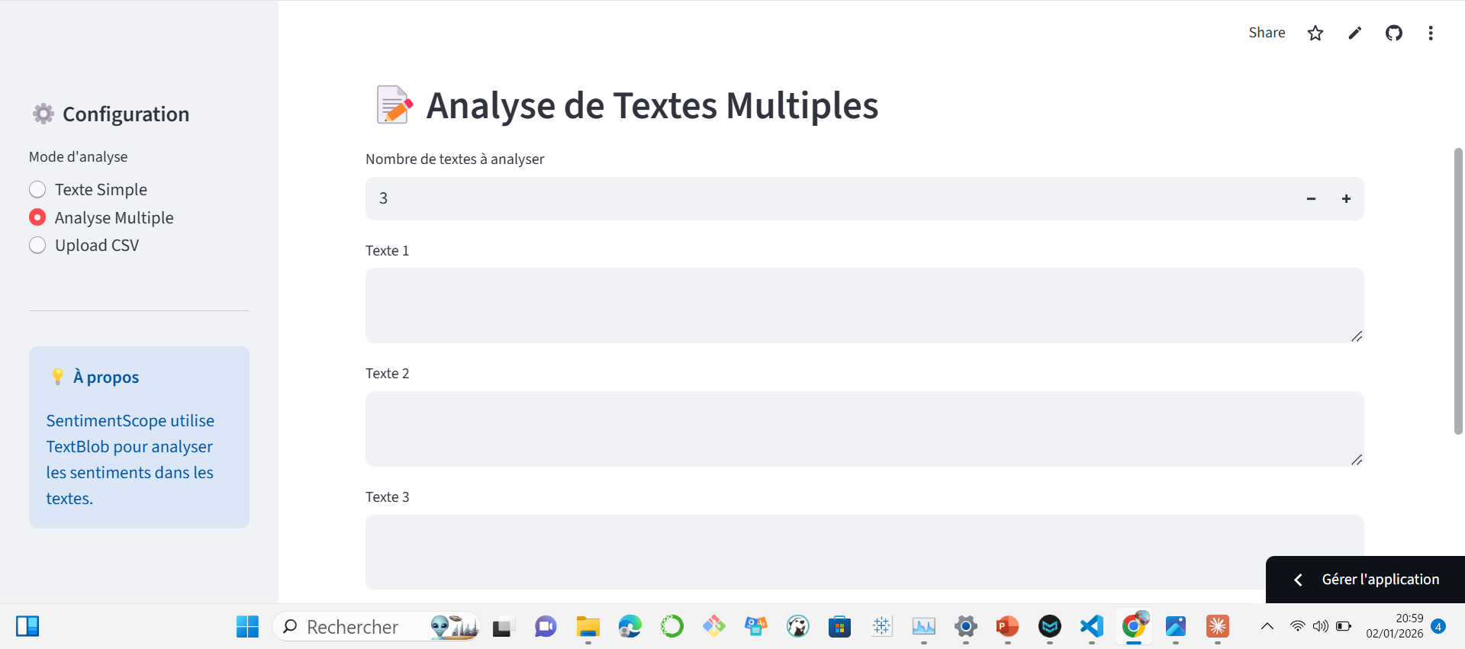This screenshot has width=1465, height=649.
Task: Open the GitHub repository icon
Action: point(1393,33)
